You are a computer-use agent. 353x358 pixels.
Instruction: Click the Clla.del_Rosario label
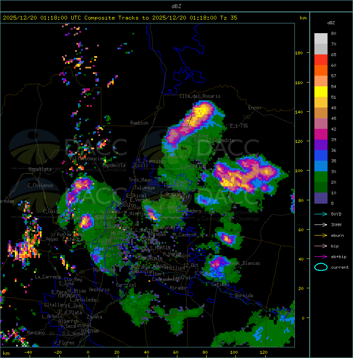(x=200, y=96)
